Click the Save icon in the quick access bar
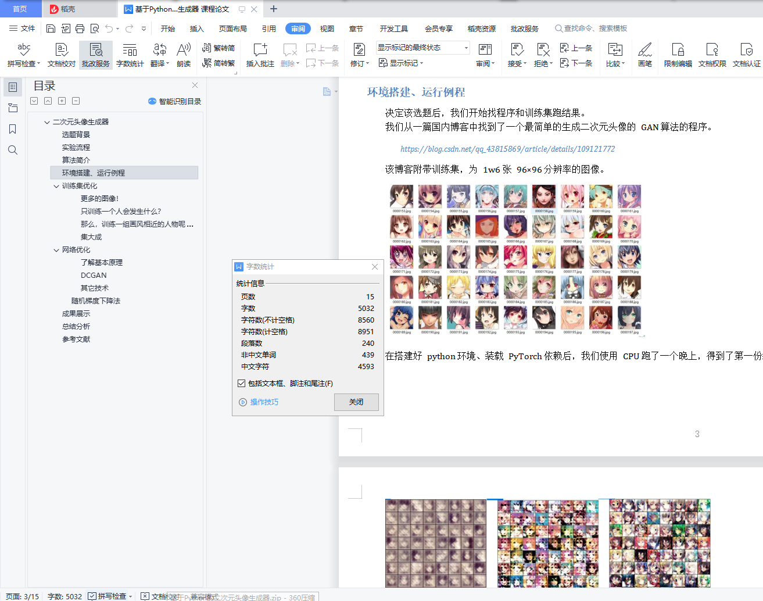763x601 pixels. point(51,28)
